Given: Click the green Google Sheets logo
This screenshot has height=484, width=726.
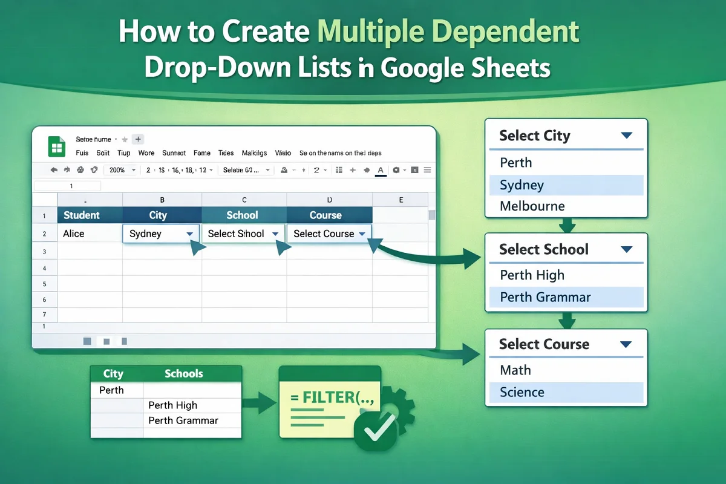Looking at the screenshot, I should (x=57, y=146).
